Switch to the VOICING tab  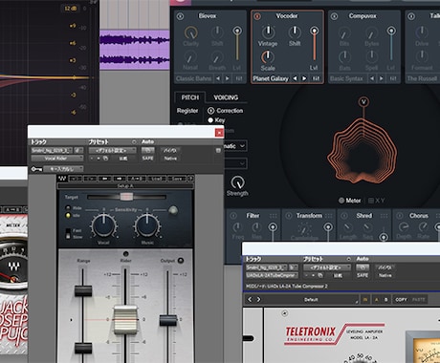coord(226,97)
